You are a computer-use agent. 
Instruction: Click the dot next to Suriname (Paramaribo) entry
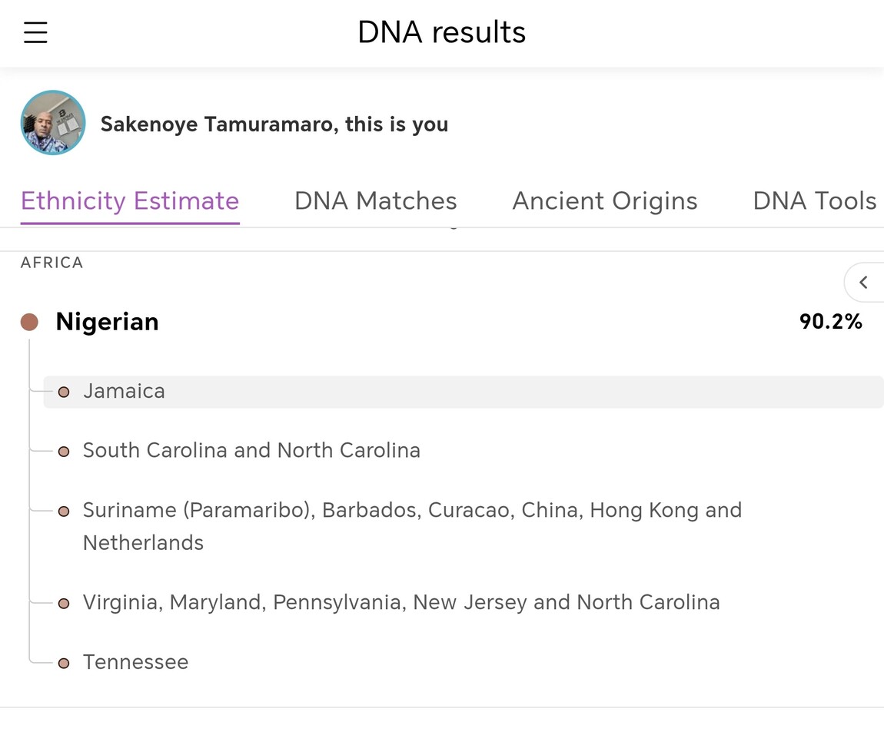pyautogui.click(x=65, y=508)
